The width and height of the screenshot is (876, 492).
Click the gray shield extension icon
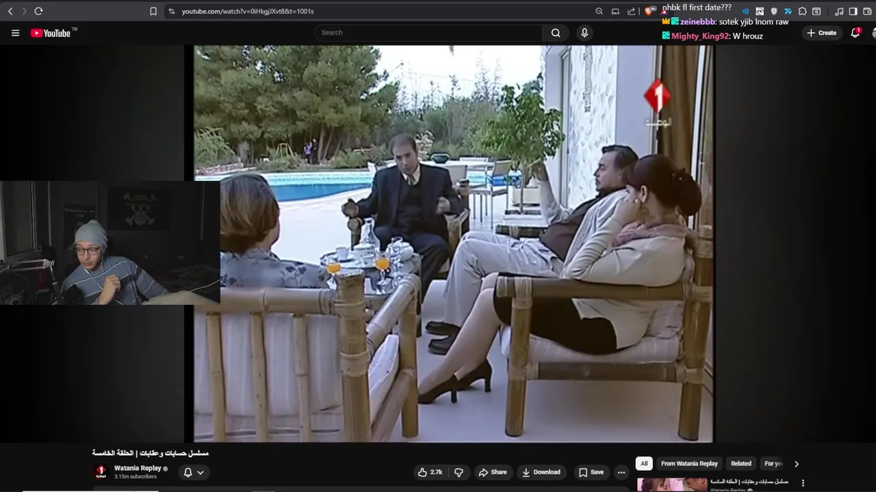coord(774,11)
